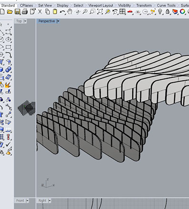Switch to the Transform tab
The width and height of the screenshot is (189, 209).
(x=144, y=5)
